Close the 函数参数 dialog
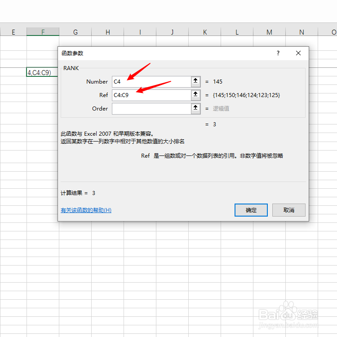Viewport: 337px width, 337px height. [298, 53]
